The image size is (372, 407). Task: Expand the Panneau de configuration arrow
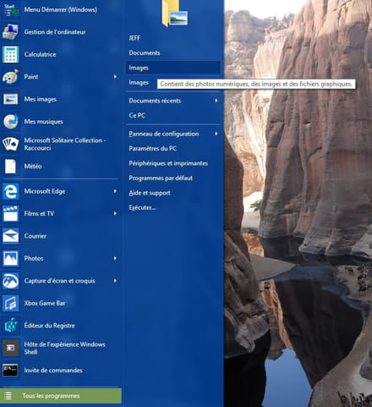(216, 134)
